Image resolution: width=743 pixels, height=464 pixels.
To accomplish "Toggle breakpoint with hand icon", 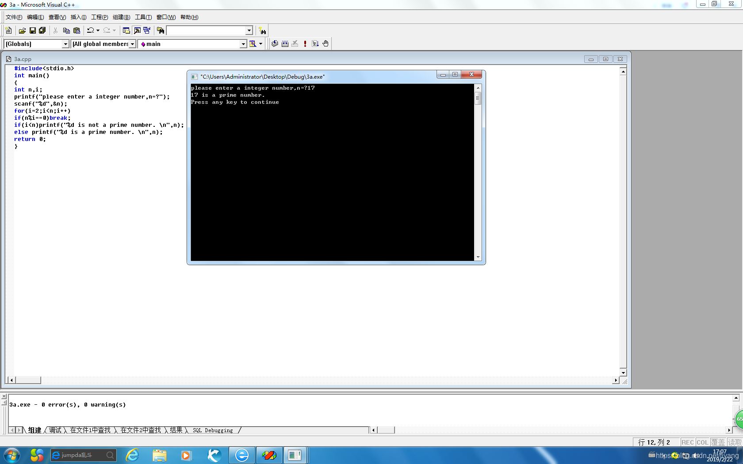I will pyautogui.click(x=326, y=44).
